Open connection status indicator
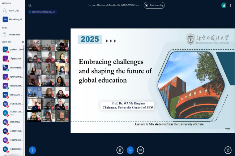235x156 pixels. tap(223, 5)
